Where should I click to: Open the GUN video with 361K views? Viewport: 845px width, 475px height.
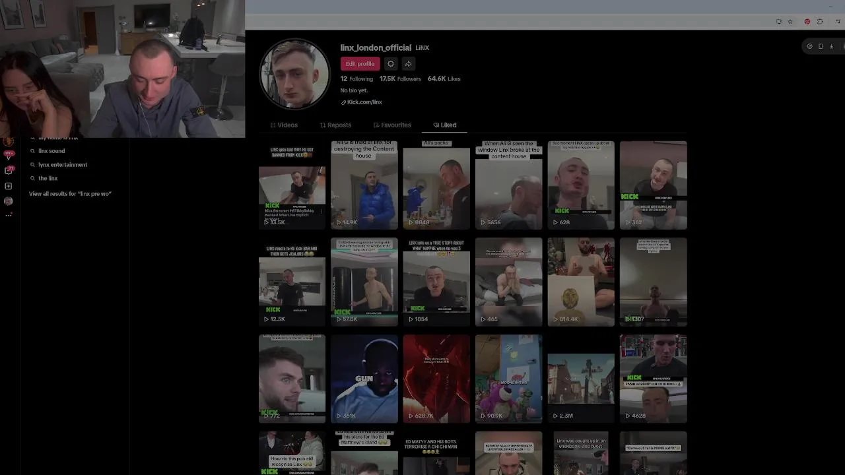click(x=364, y=379)
